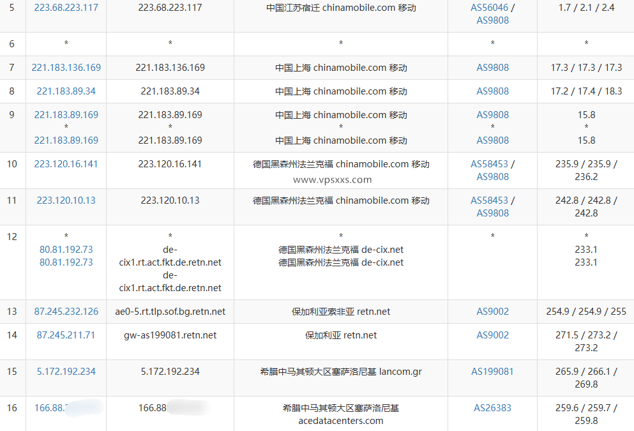Select location 保加利亚索非亚 retn.net

click(x=341, y=312)
